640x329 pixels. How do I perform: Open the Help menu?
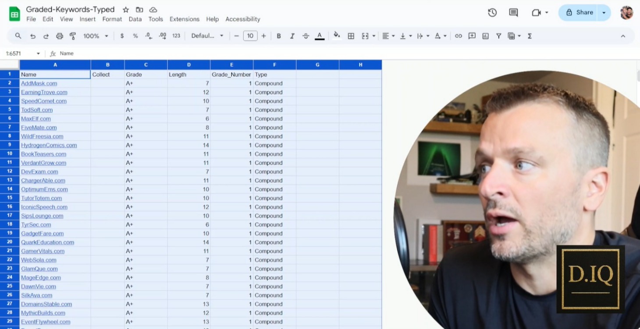coord(212,19)
